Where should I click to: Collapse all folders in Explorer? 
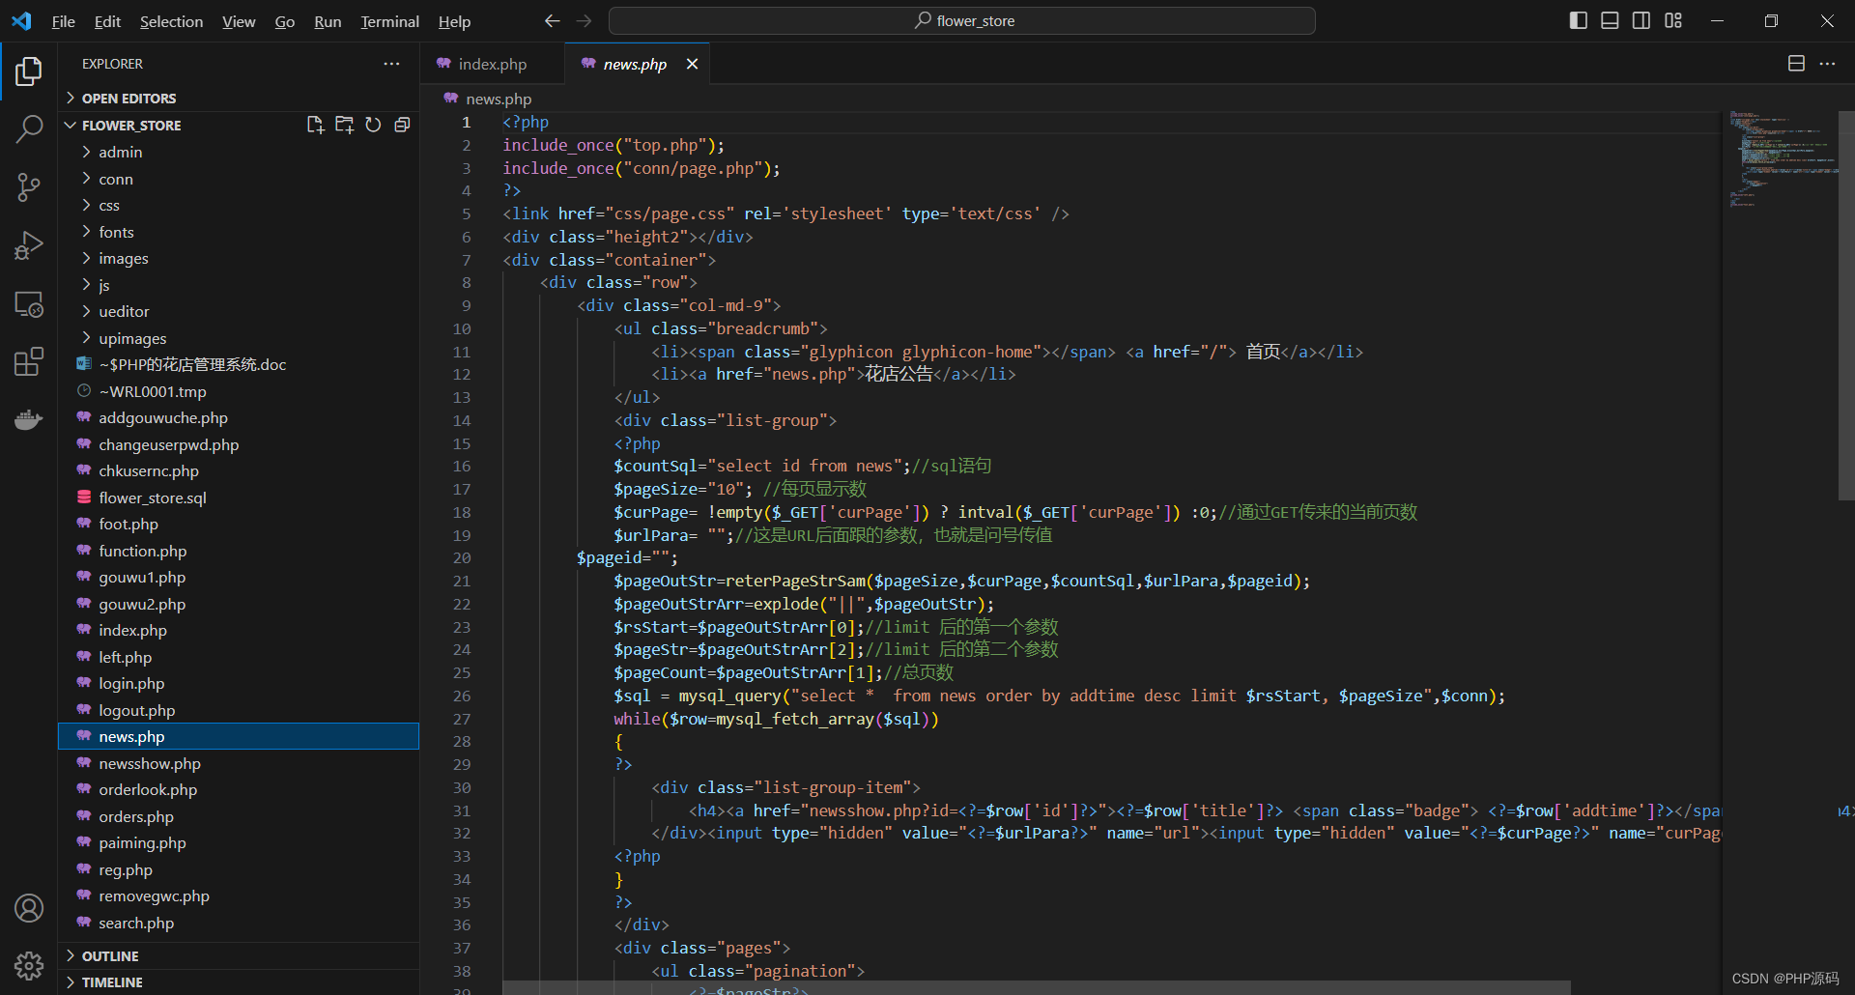(402, 125)
